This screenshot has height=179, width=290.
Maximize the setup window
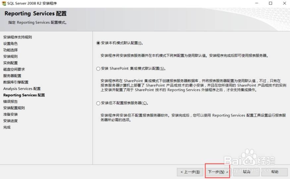[270, 3]
